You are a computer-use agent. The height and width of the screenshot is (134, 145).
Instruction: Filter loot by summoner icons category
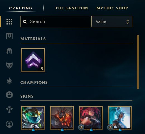[9, 124]
